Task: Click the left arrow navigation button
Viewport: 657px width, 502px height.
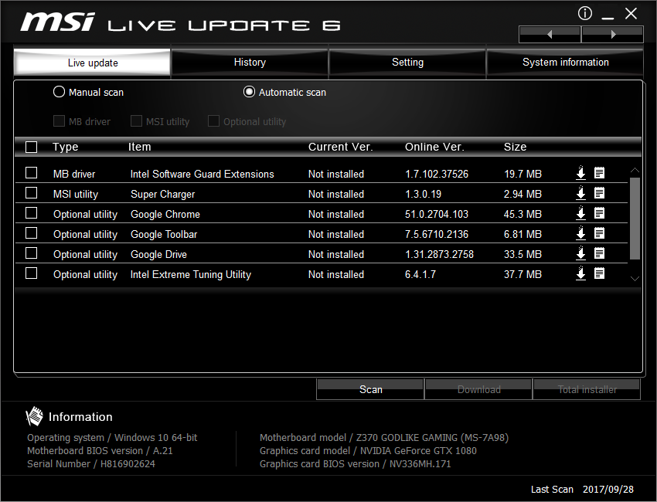Action: (550, 34)
